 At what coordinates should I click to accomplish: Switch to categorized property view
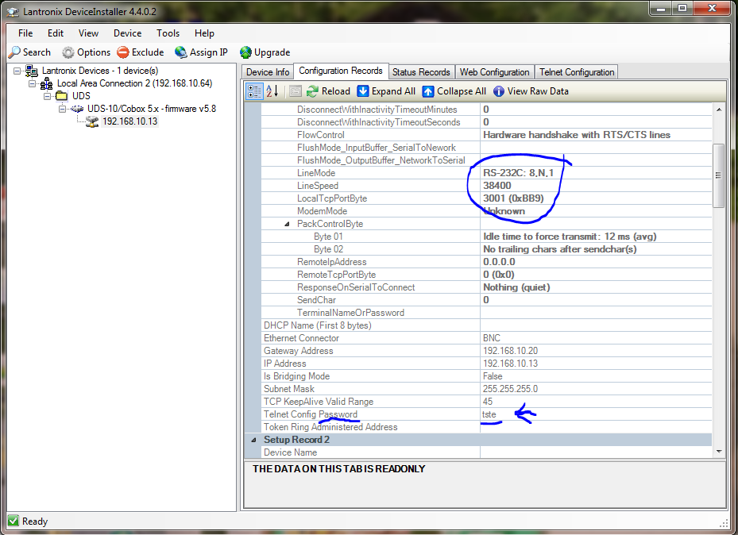point(255,91)
